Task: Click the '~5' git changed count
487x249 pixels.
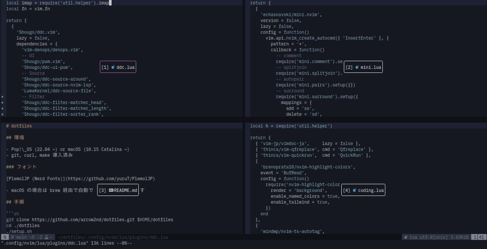Action: point(32,237)
